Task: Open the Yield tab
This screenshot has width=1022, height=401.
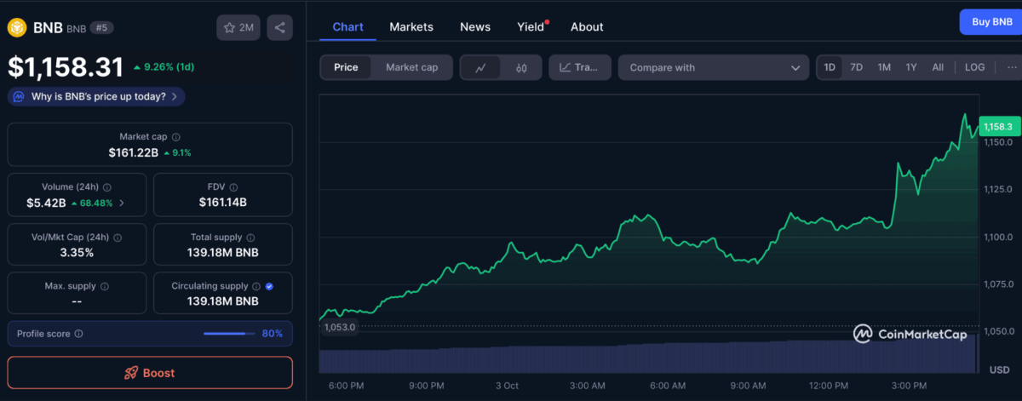Action: click(531, 26)
